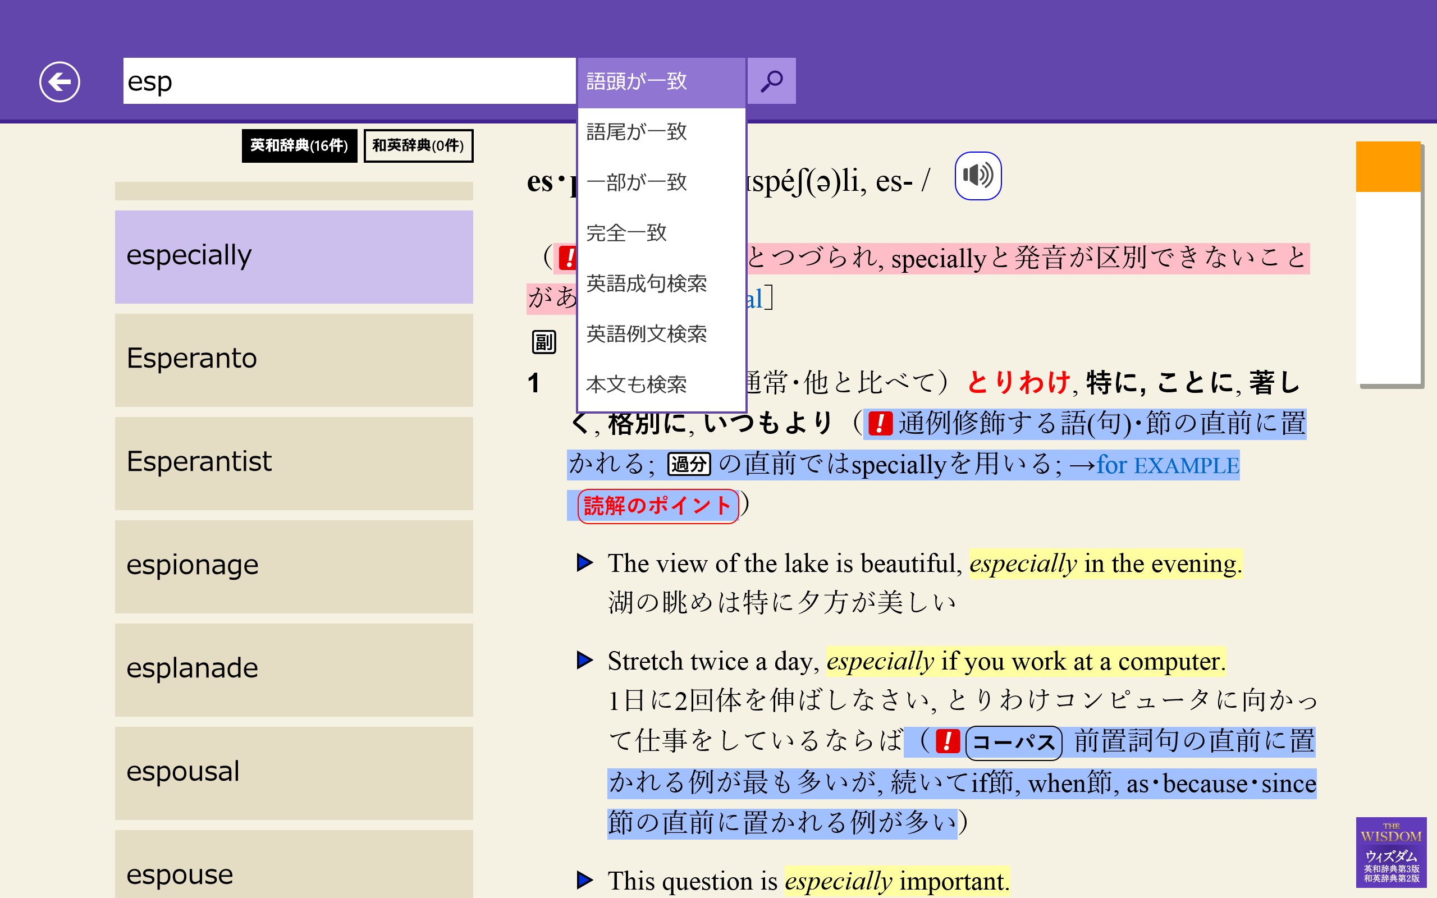The image size is (1437, 898).
Task: Switch to the 英和辞典(16件) tab
Action: point(299,145)
